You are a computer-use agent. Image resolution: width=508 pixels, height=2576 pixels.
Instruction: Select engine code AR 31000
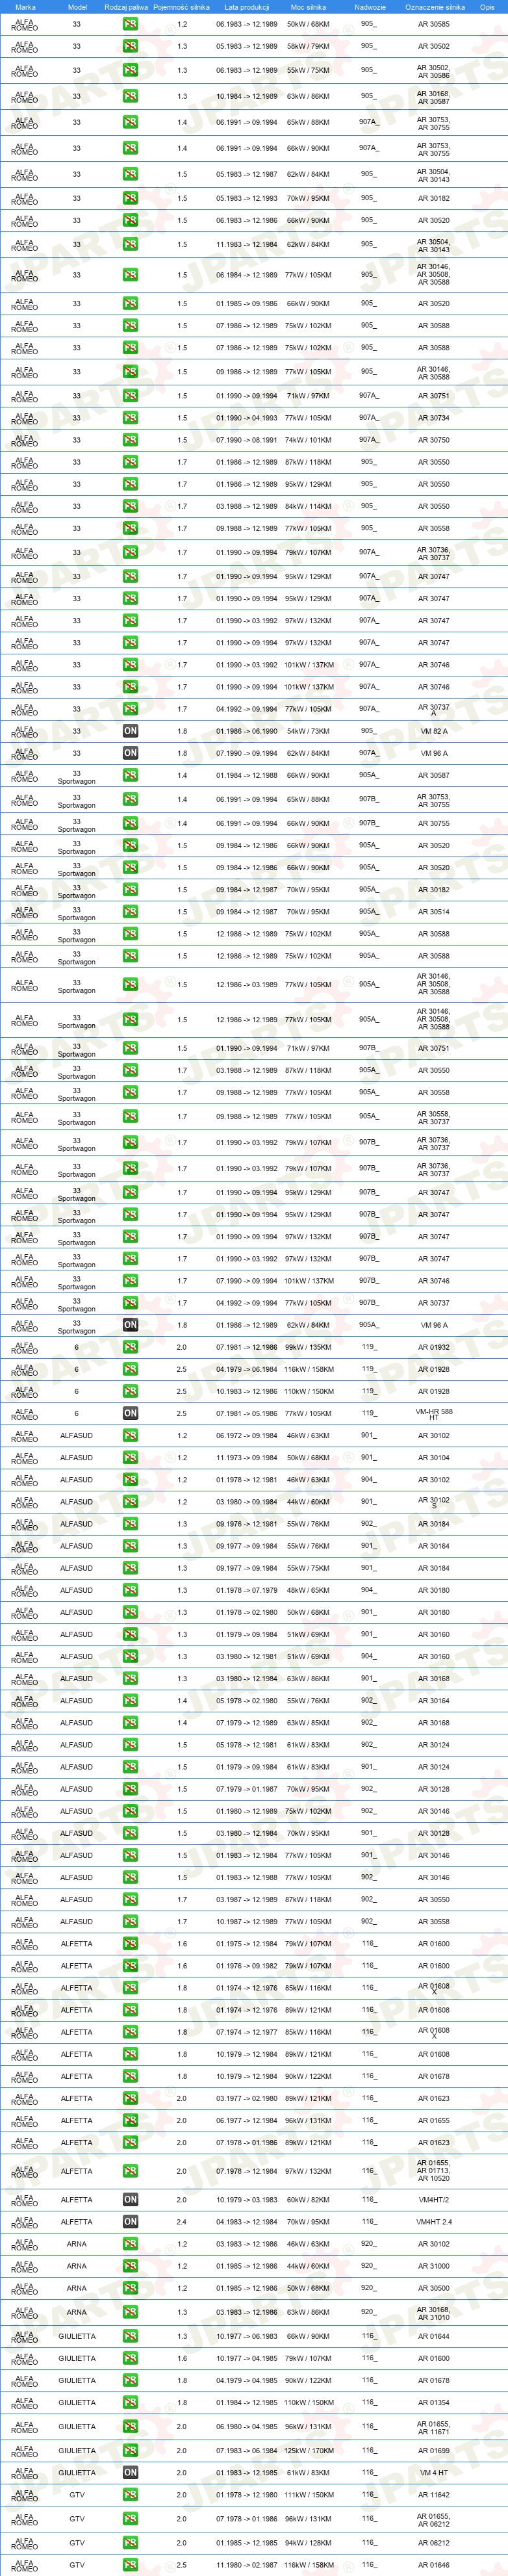click(x=434, y=2265)
